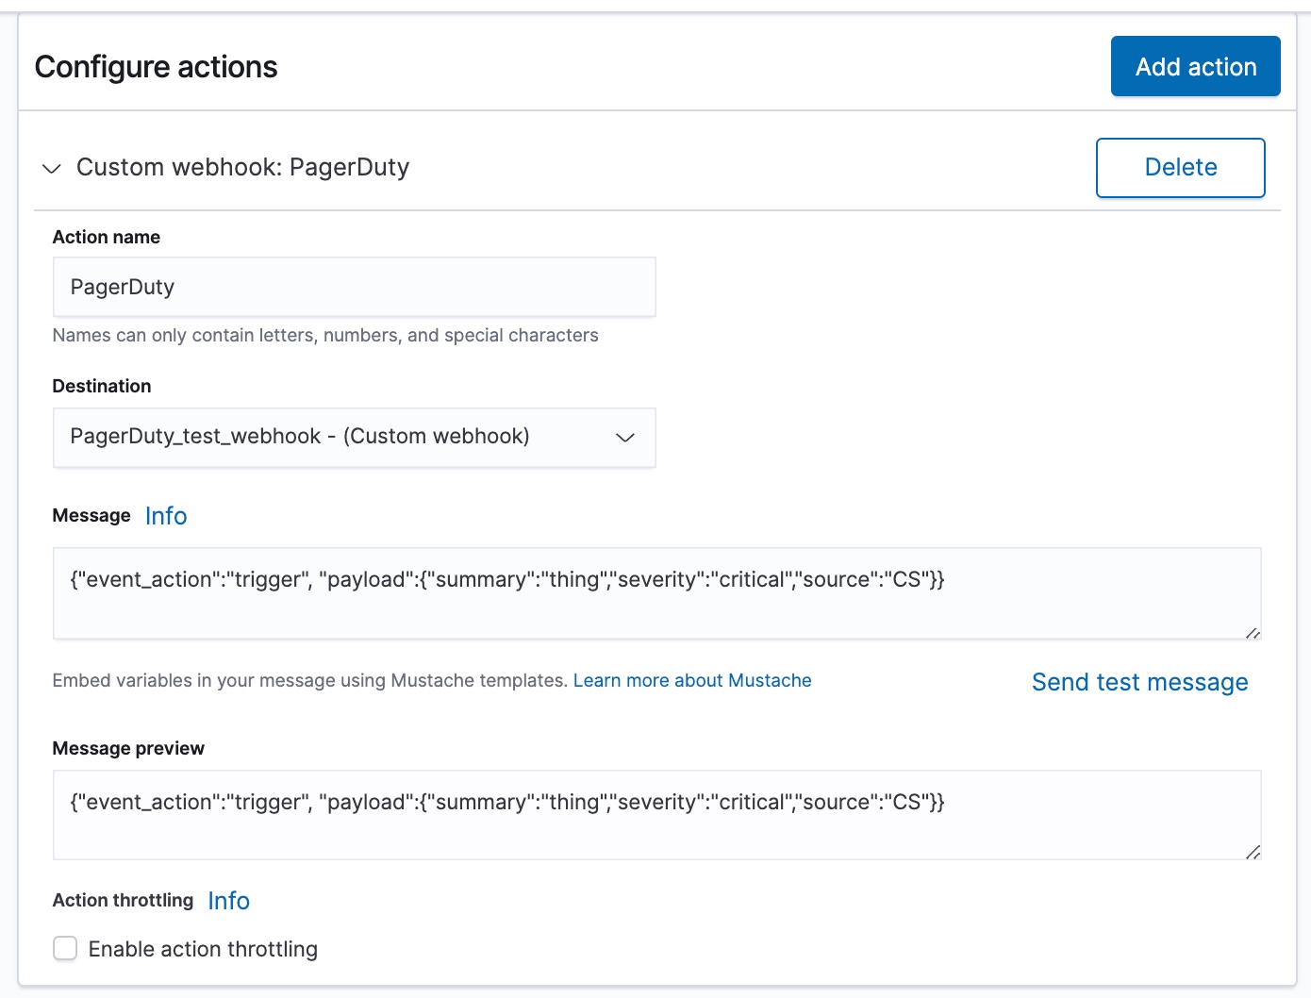Open Info link beside Action throttling
The width and height of the screenshot is (1311, 998).
coord(228,901)
